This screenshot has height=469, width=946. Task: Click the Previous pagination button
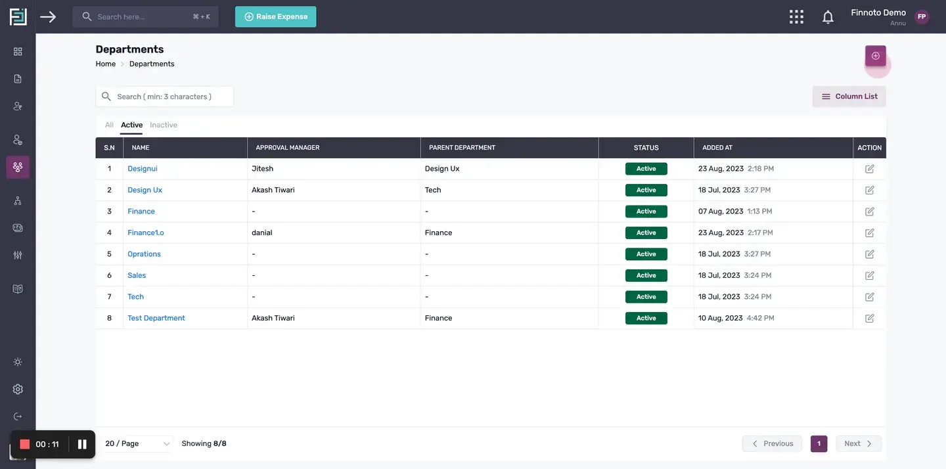(772, 444)
